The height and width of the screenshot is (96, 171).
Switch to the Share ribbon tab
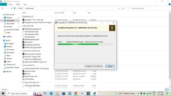[x=18, y=4]
